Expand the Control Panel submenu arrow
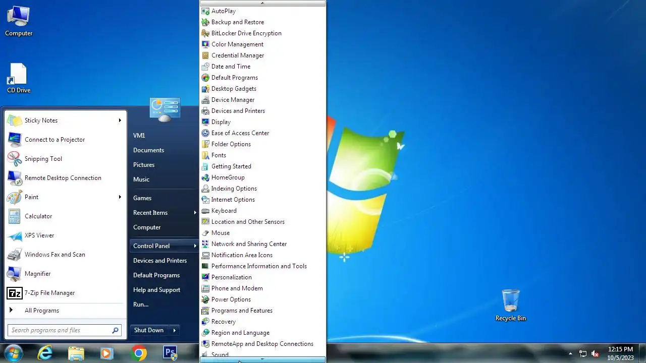Viewport: 646px width, 363px height. 195,246
